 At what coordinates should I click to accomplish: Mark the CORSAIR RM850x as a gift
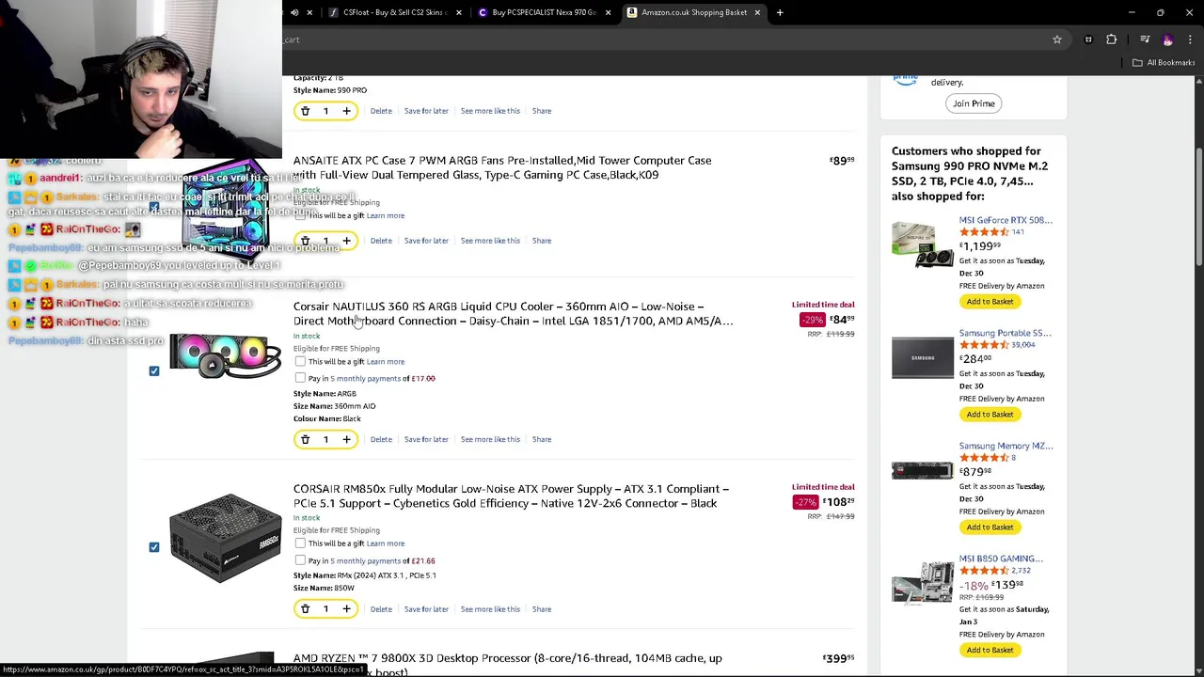[x=300, y=543]
